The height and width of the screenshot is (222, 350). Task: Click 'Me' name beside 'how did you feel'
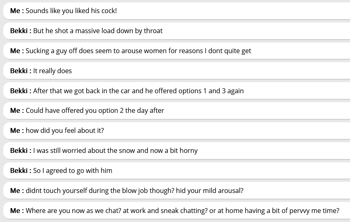(x=15, y=130)
